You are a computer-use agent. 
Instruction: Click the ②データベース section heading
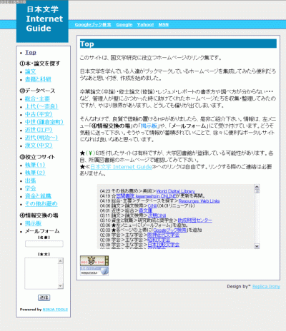coord(37,91)
